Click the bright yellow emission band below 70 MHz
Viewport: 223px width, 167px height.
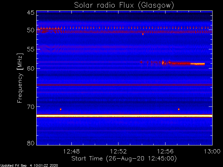point(124,116)
